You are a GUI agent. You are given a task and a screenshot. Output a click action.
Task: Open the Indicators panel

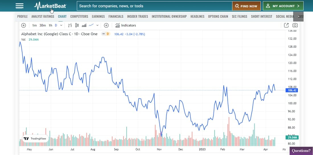pyautogui.click(x=126, y=25)
